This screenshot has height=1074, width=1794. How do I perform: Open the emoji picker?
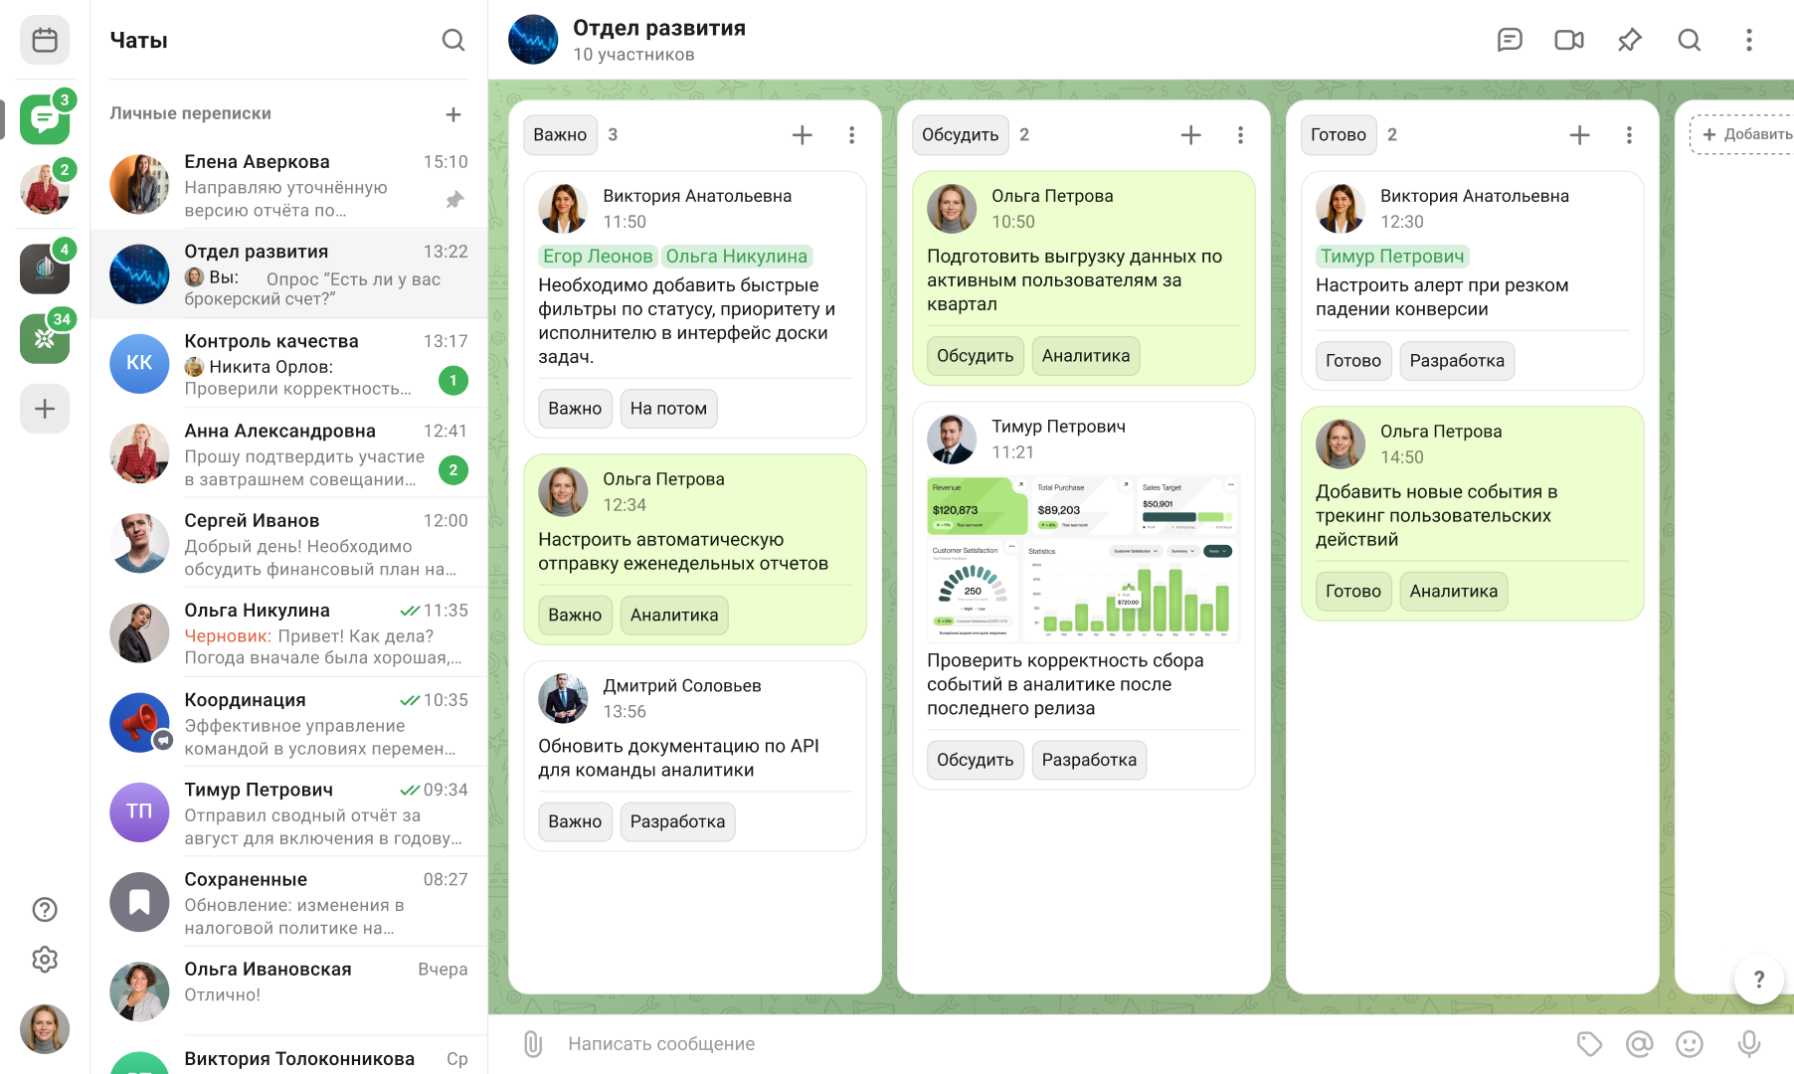[1690, 1043]
